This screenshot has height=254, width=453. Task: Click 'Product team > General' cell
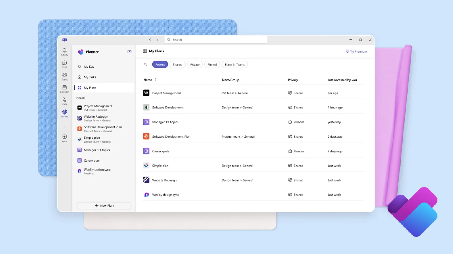click(x=238, y=136)
